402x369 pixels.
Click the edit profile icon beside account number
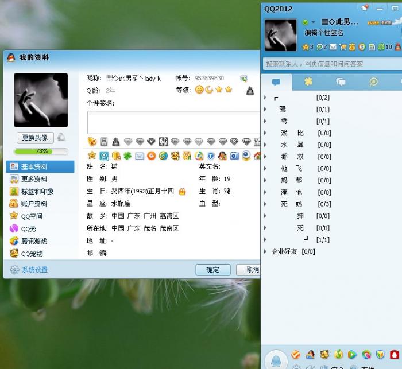pos(243,79)
